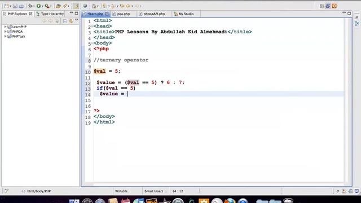
Task: Switch to the orange Studio perspective icon
Action: pos(334,6)
